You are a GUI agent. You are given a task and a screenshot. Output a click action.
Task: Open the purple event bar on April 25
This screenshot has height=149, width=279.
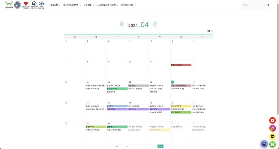coord(160,109)
